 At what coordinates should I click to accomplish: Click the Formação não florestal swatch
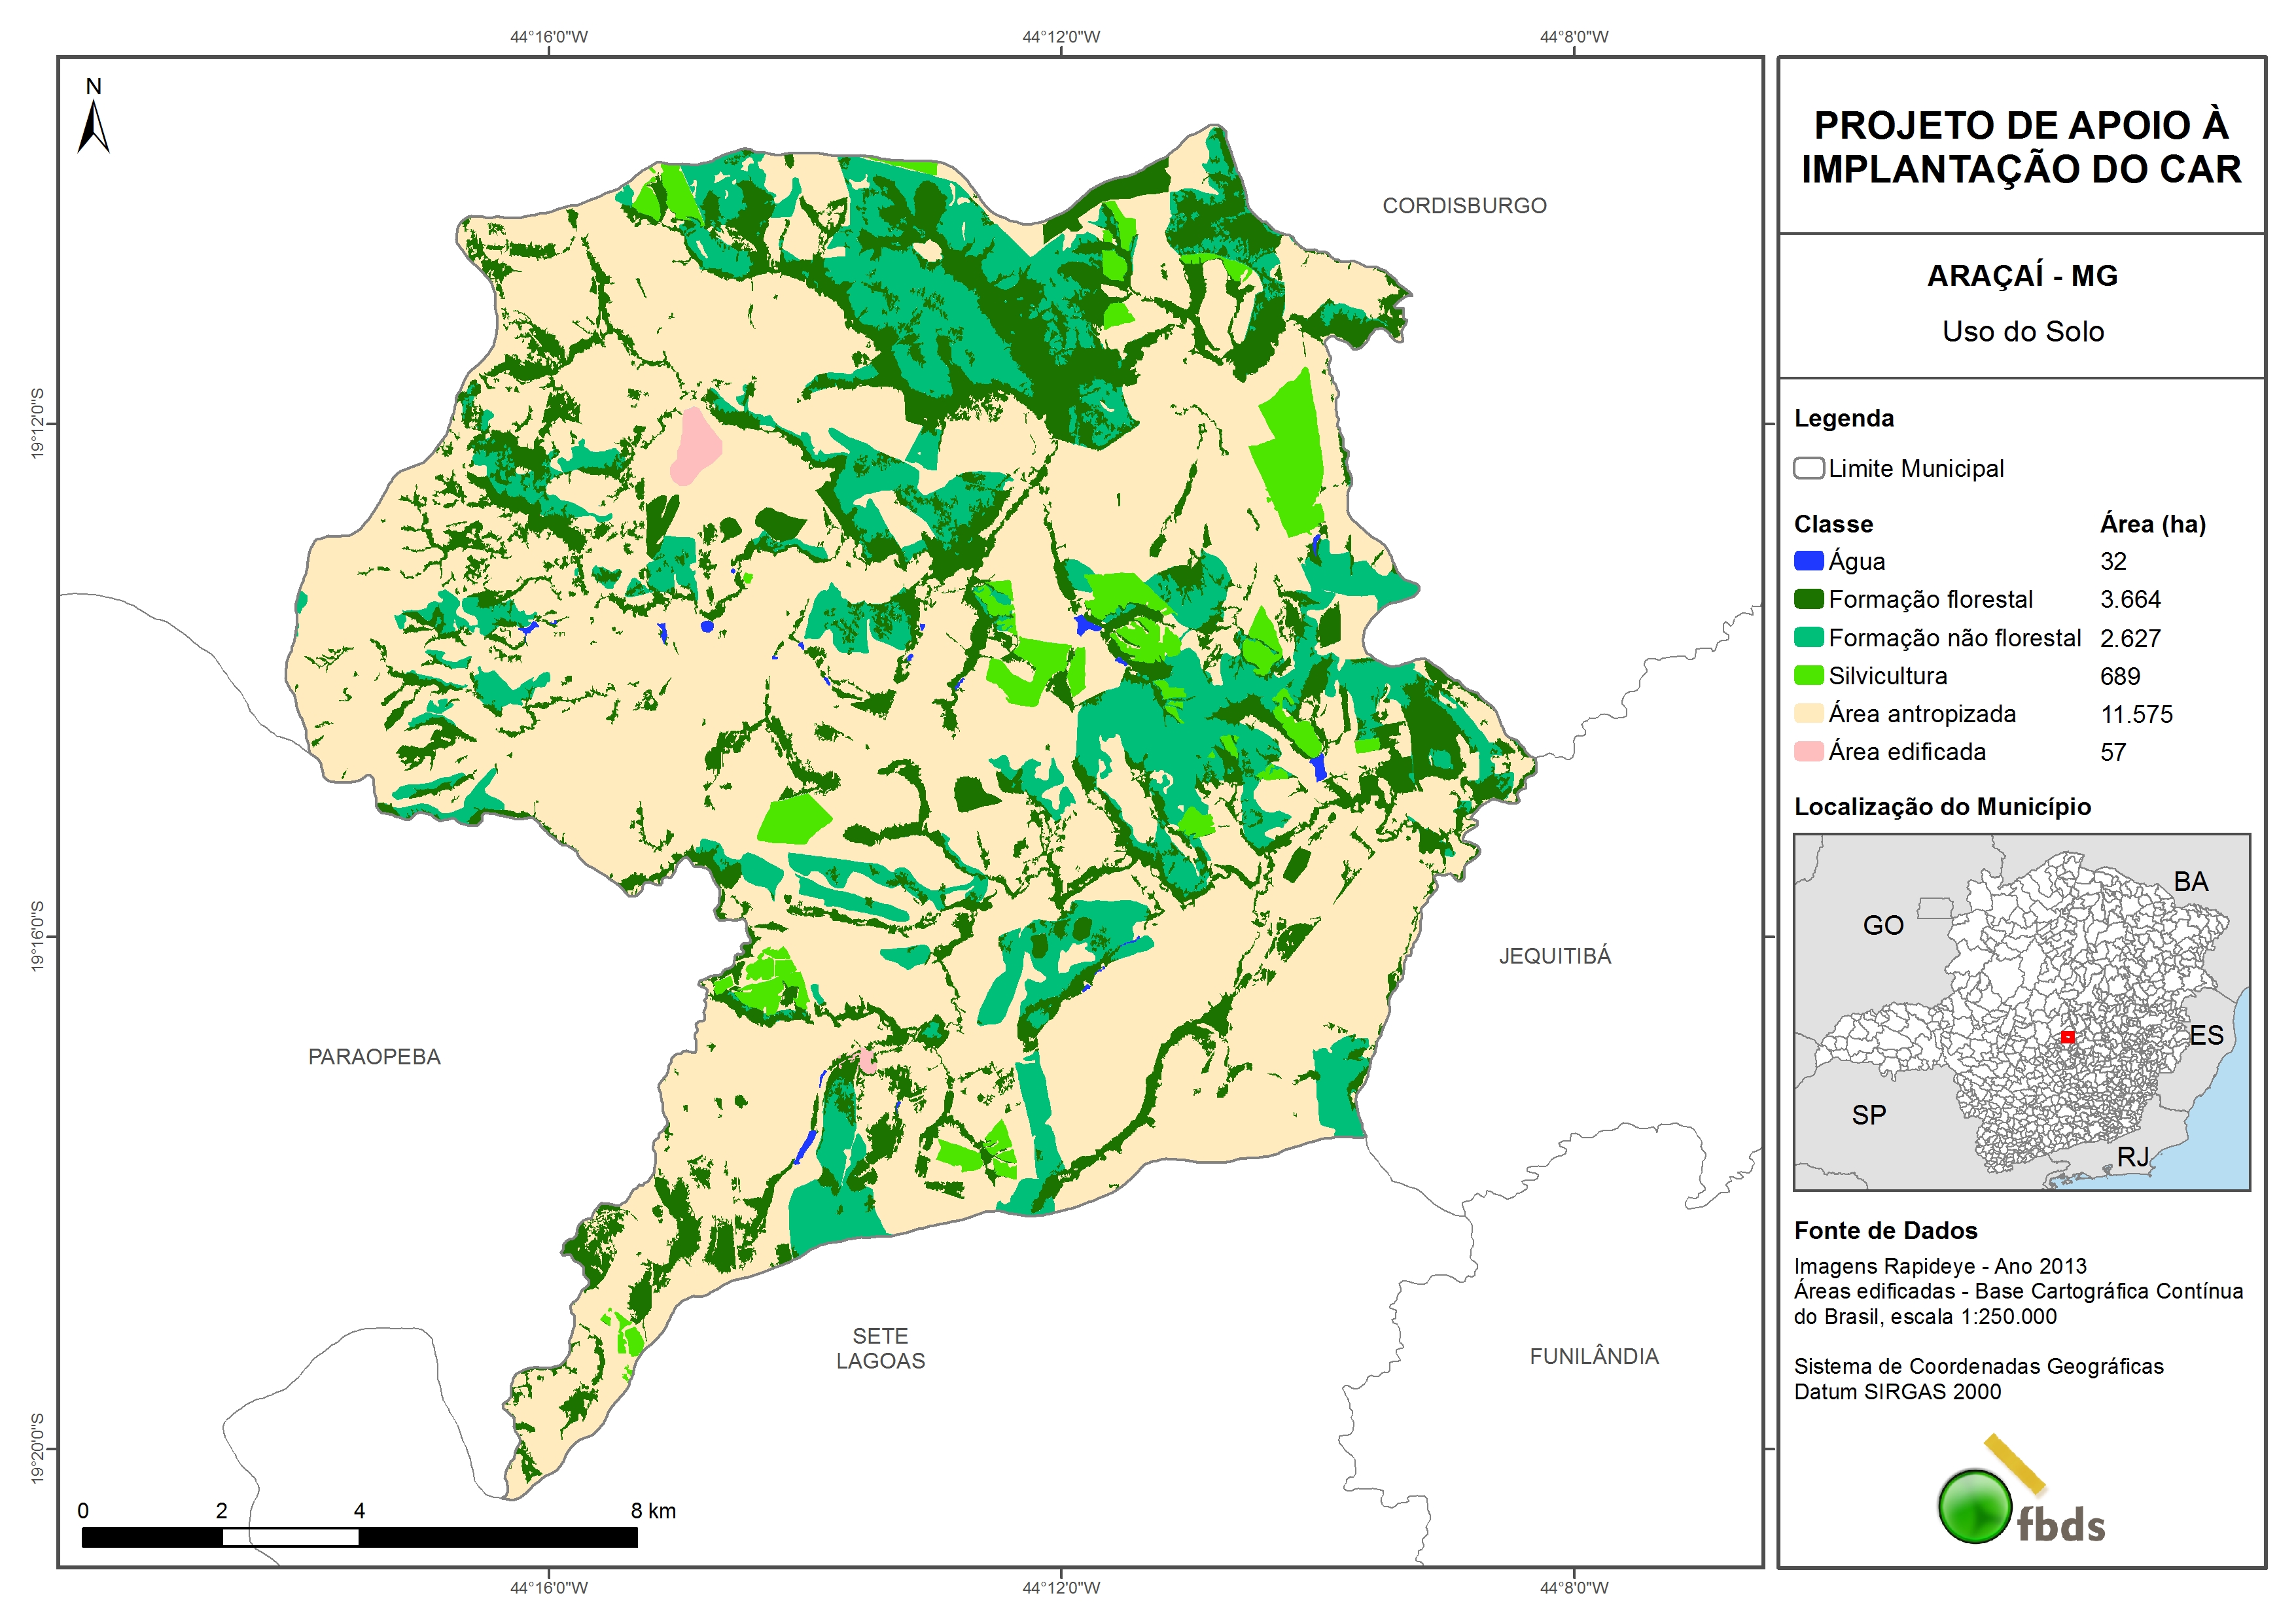point(1808,637)
